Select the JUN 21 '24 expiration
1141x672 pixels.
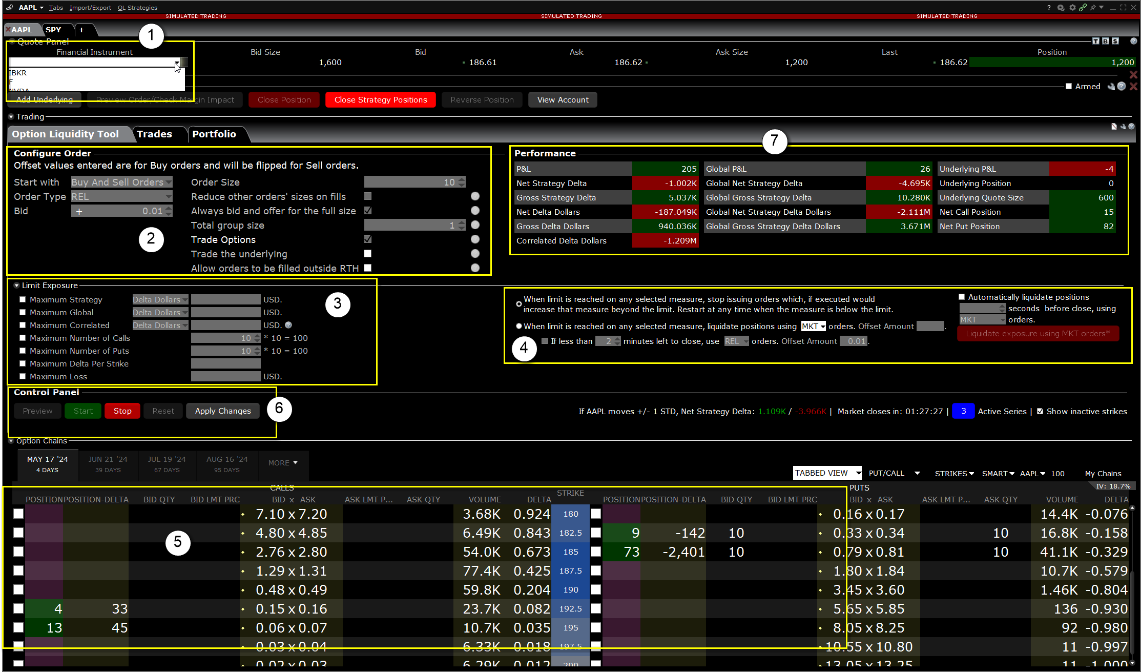(108, 463)
